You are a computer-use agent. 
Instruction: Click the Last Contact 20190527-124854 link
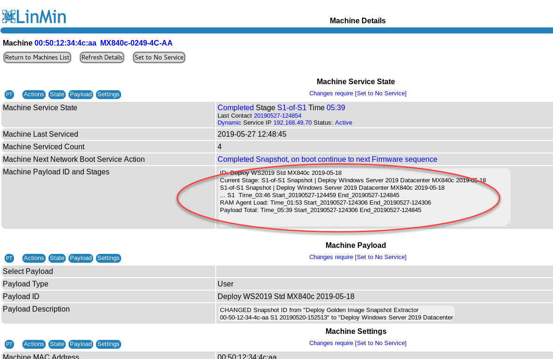click(x=277, y=115)
